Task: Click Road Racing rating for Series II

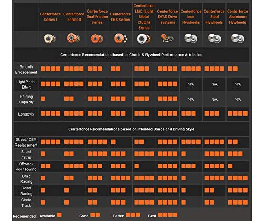Action: pyautogui.click(x=67, y=190)
